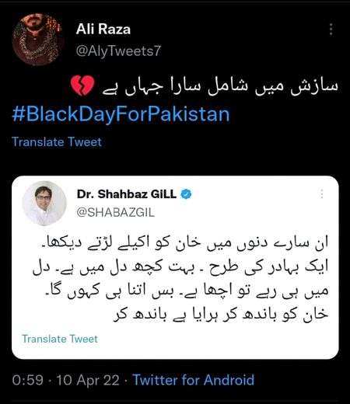Click the blue verified badge next to Shahbaz Gill
Image resolution: width=350 pixels, height=404 pixels.
pos(186,194)
